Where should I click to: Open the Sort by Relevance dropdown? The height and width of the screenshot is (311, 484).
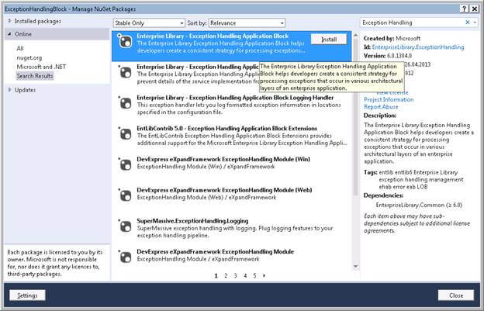coord(247,23)
